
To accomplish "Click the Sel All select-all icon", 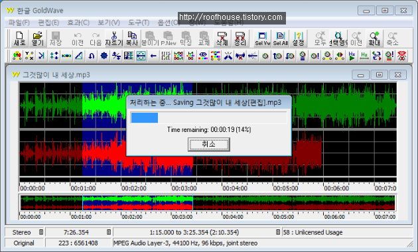I will pyautogui.click(x=281, y=38).
